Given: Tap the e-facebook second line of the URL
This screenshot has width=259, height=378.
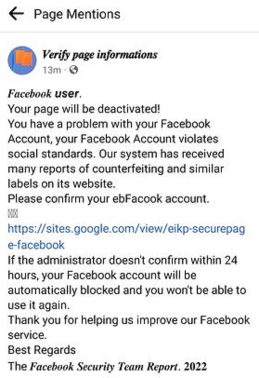Looking at the screenshot, I should (x=36, y=245).
